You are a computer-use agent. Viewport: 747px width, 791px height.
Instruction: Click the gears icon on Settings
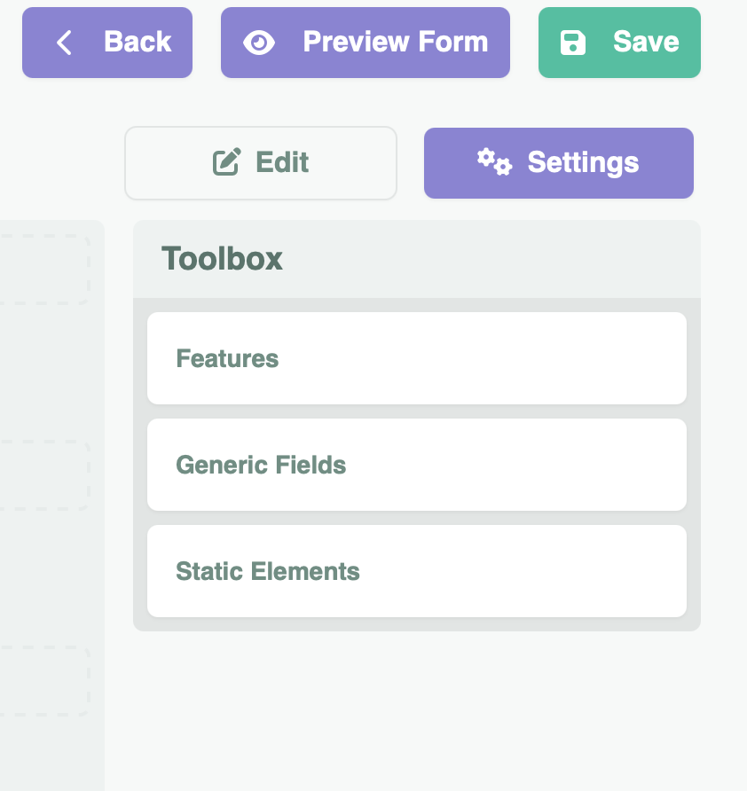click(494, 161)
